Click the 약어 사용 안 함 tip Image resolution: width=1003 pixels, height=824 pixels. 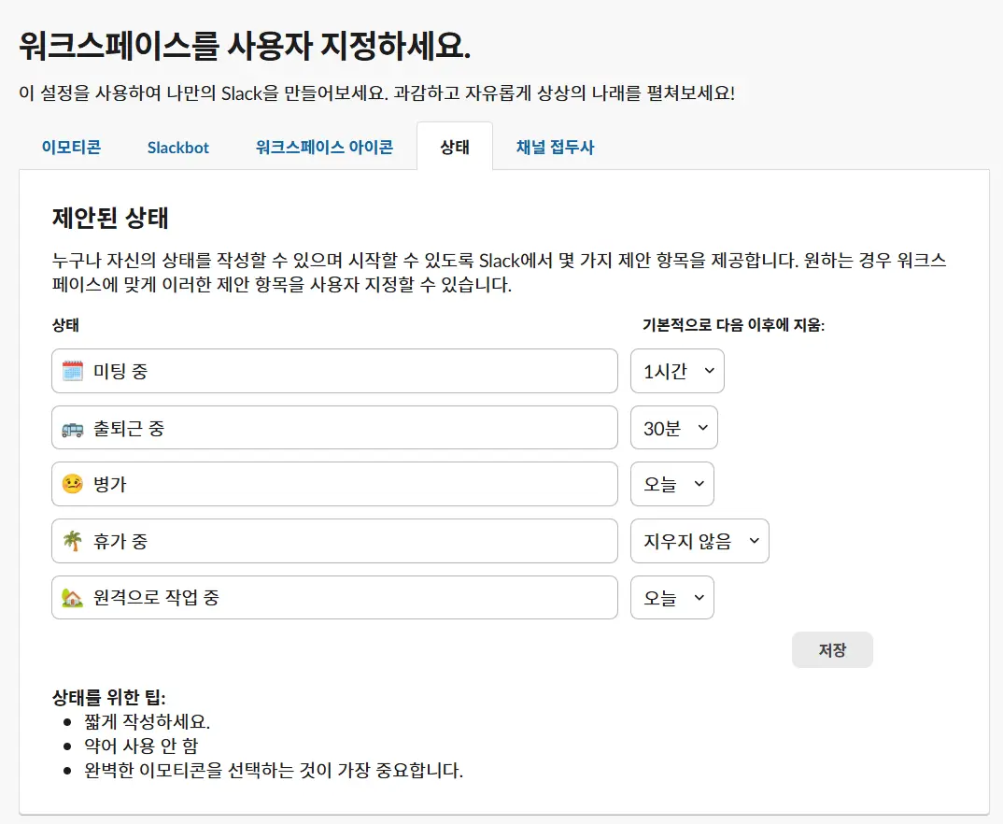pyautogui.click(x=141, y=746)
